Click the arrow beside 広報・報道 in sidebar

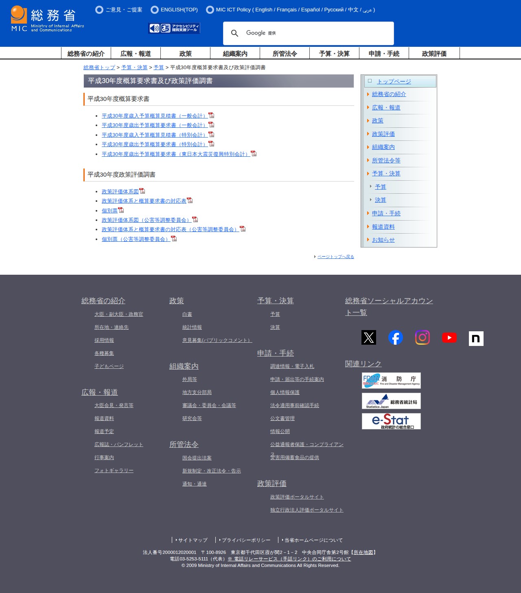point(368,107)
